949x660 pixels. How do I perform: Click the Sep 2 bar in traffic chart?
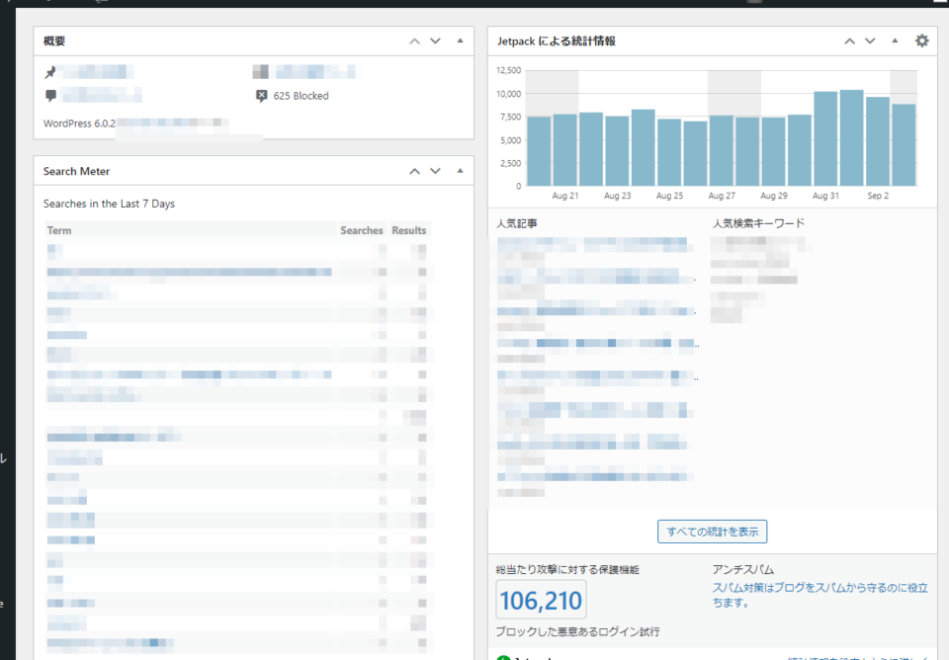pyautogui.click(x=878, y=138)
